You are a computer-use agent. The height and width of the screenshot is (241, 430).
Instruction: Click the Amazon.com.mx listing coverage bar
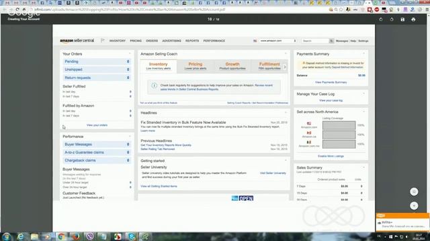[339, 144]
